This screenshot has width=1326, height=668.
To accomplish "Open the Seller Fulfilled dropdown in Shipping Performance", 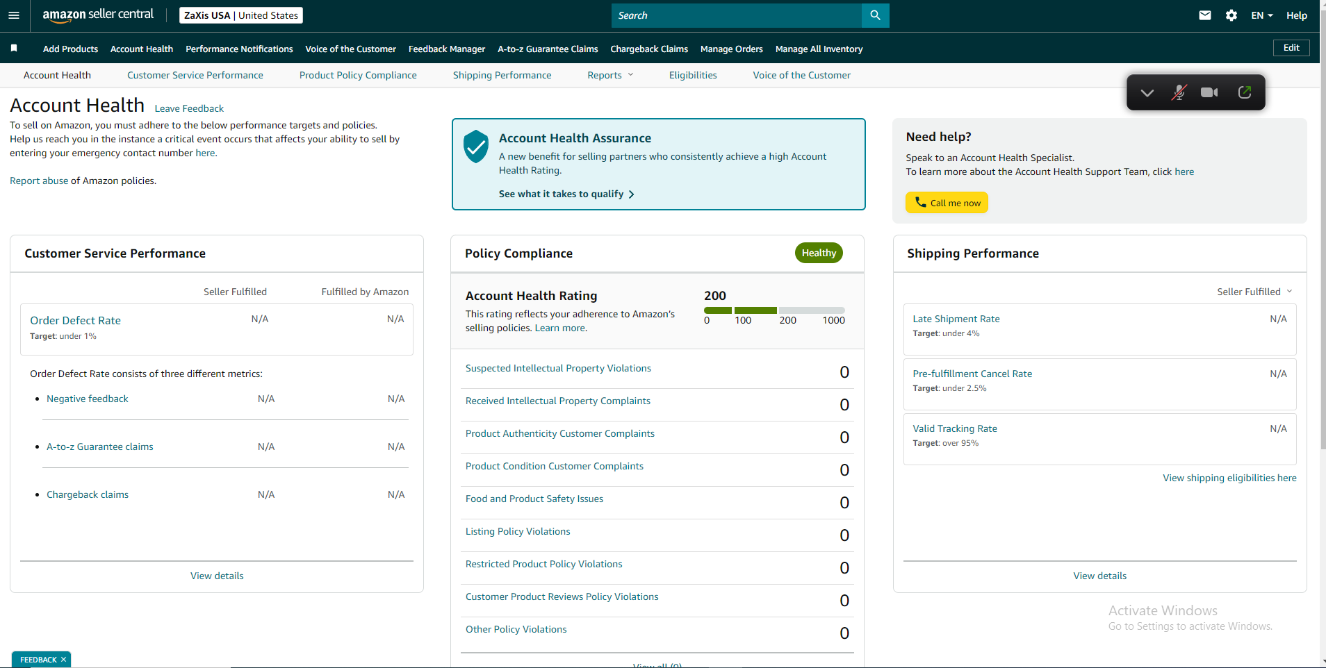I will point(1254,292).
